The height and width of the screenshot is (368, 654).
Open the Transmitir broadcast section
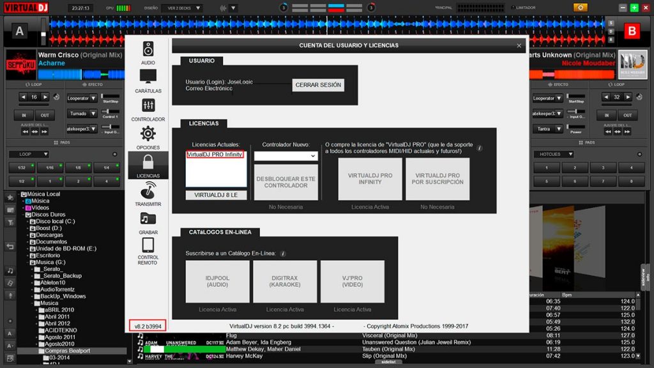tap(148, 194)
